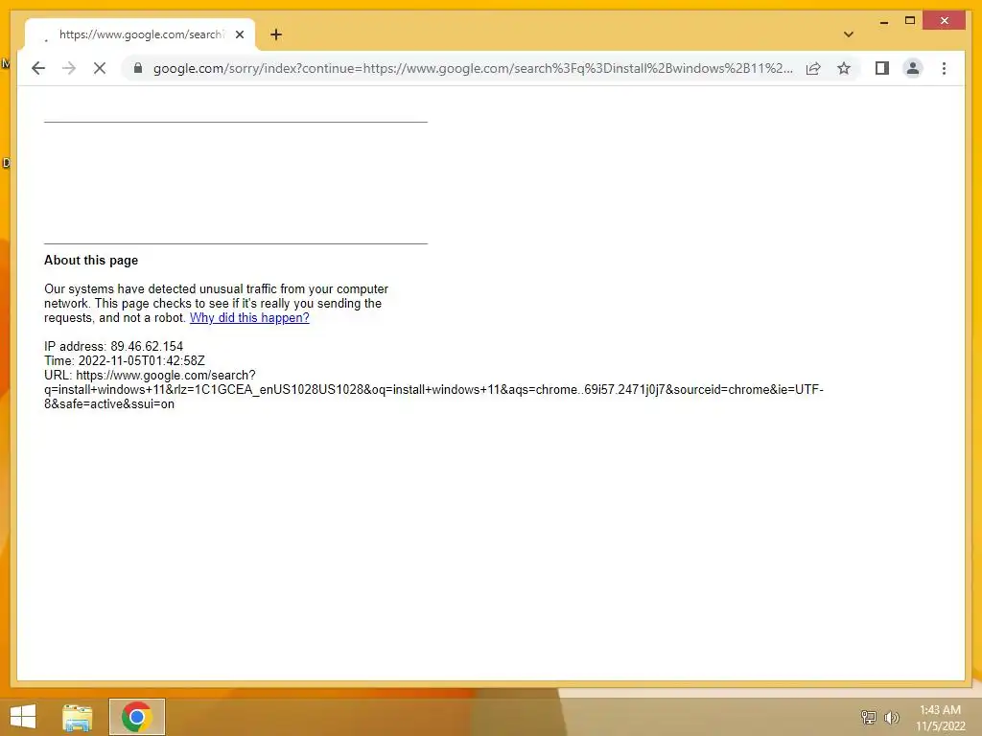Viewport: 982px width, 736px height.
Task: Open the network tray icon
Action: pos(869,717)
